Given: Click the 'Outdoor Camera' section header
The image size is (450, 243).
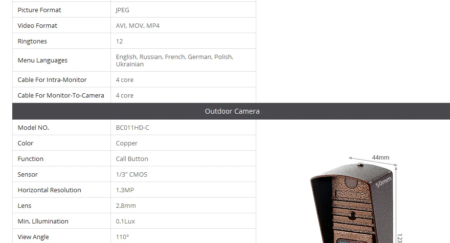Looking at the screenshot, I should [x=232, y=111].
